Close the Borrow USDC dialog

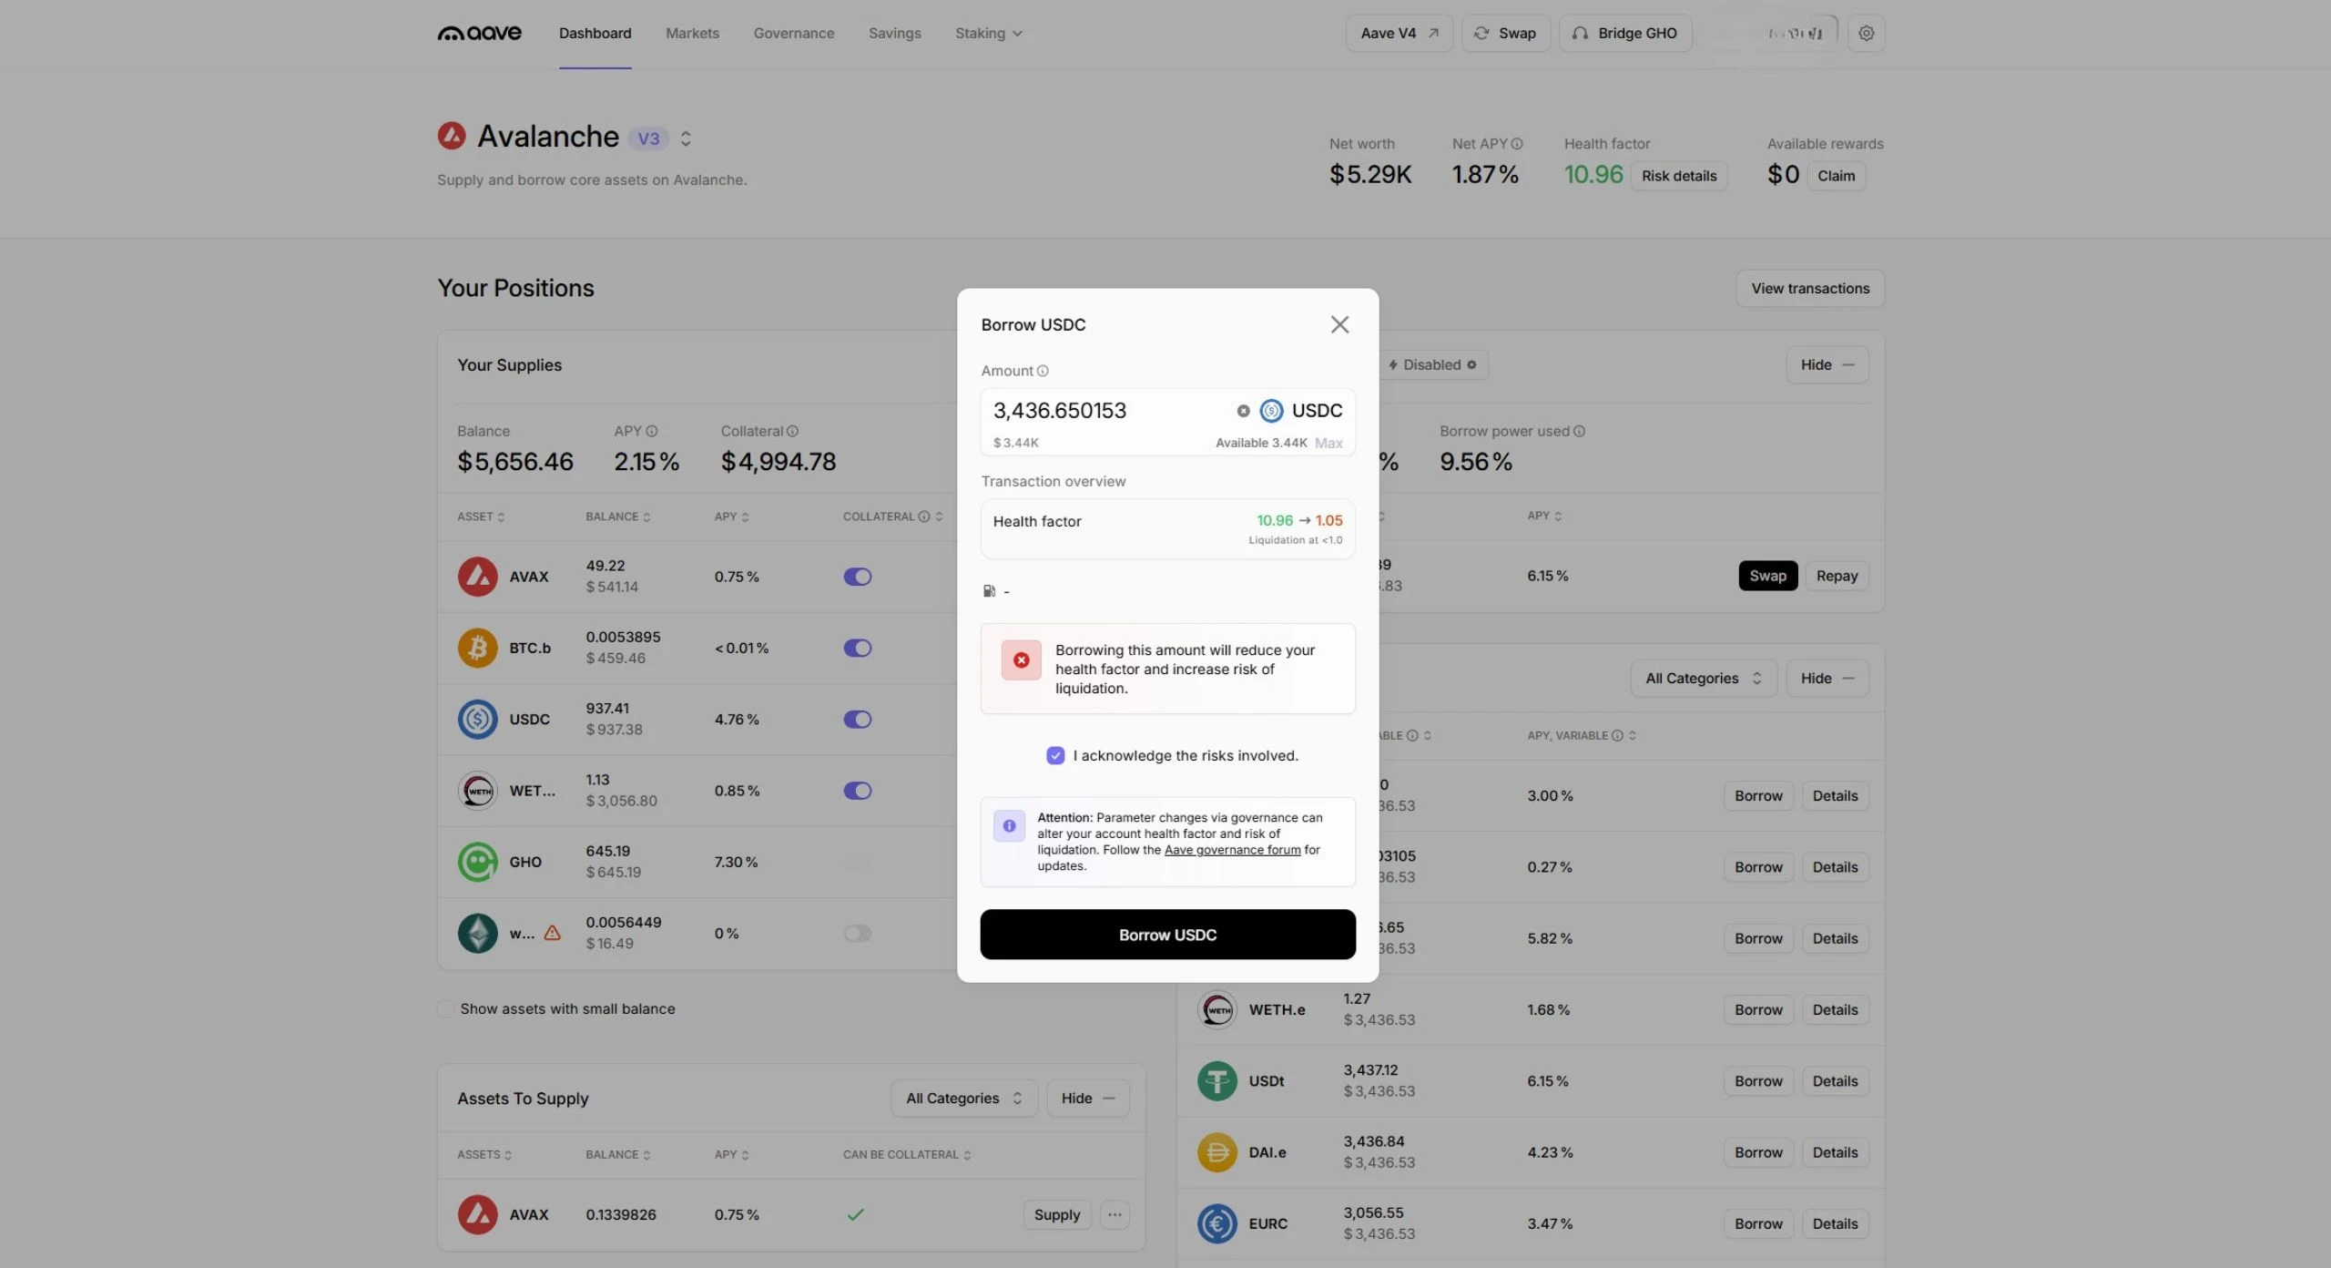[x=1339, y=324]
